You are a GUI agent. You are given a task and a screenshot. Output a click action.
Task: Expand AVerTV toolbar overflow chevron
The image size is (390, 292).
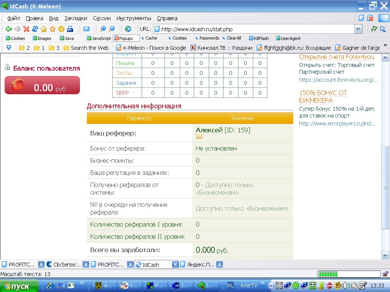[x=263, y=283]
